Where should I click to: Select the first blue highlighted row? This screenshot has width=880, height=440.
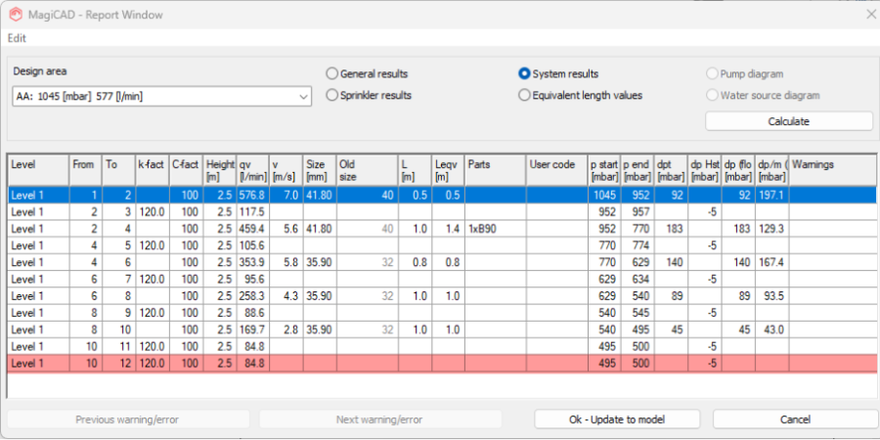click(x=442, y=196)
